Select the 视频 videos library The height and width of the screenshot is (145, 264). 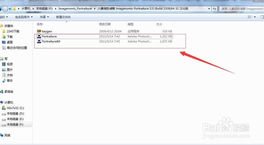pos(10,64)
